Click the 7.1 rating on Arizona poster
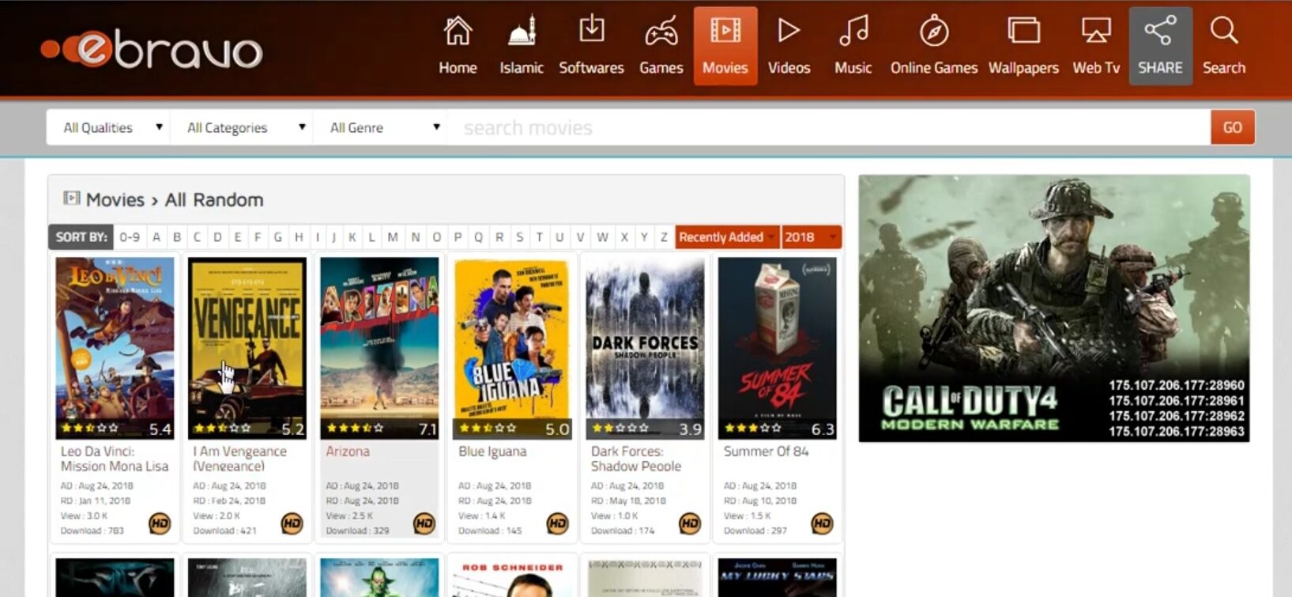This screenshot has width=1292, height=597. pyautogui.click(x=428, y=429)
